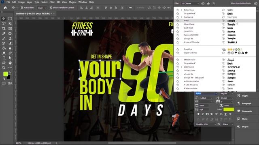Open the File menu

pyautogui.click(x=8, y=2)
